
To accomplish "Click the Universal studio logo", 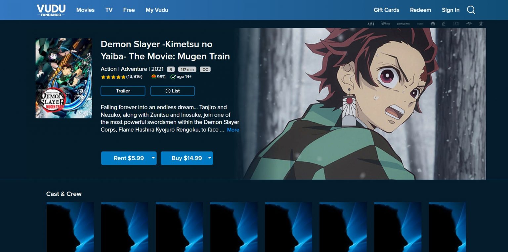I will [x=469, y=24].
